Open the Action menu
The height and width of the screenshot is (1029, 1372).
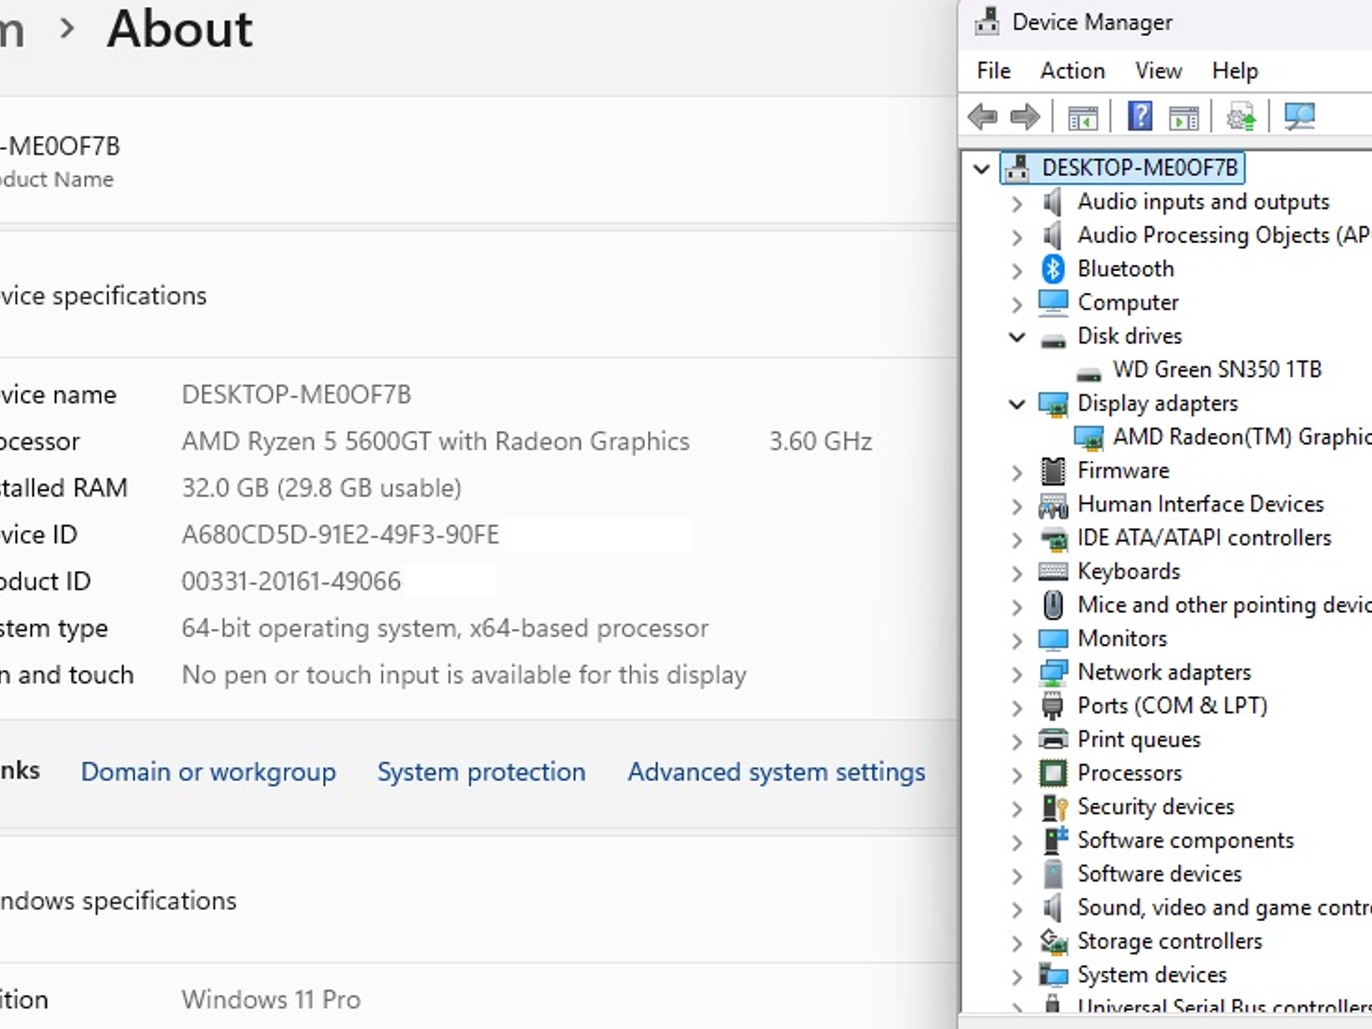pos(1072,71)
